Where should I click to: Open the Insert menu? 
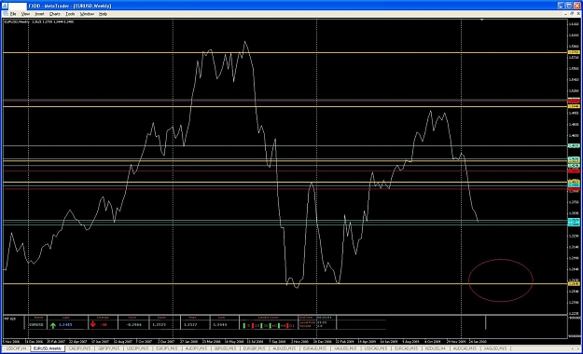39,14
